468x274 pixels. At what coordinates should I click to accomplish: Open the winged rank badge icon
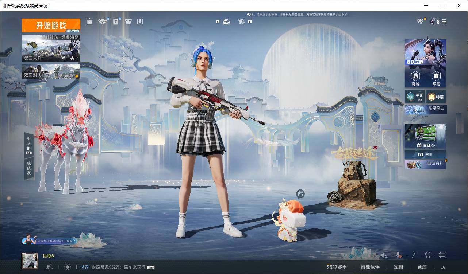click(103, 21)
